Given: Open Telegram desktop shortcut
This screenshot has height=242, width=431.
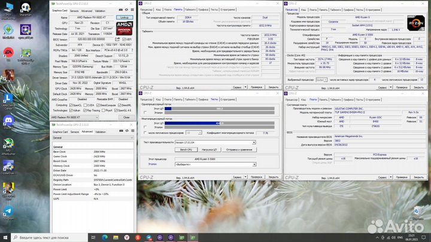Looking at the screenshot, I should [x=8, y=213].
